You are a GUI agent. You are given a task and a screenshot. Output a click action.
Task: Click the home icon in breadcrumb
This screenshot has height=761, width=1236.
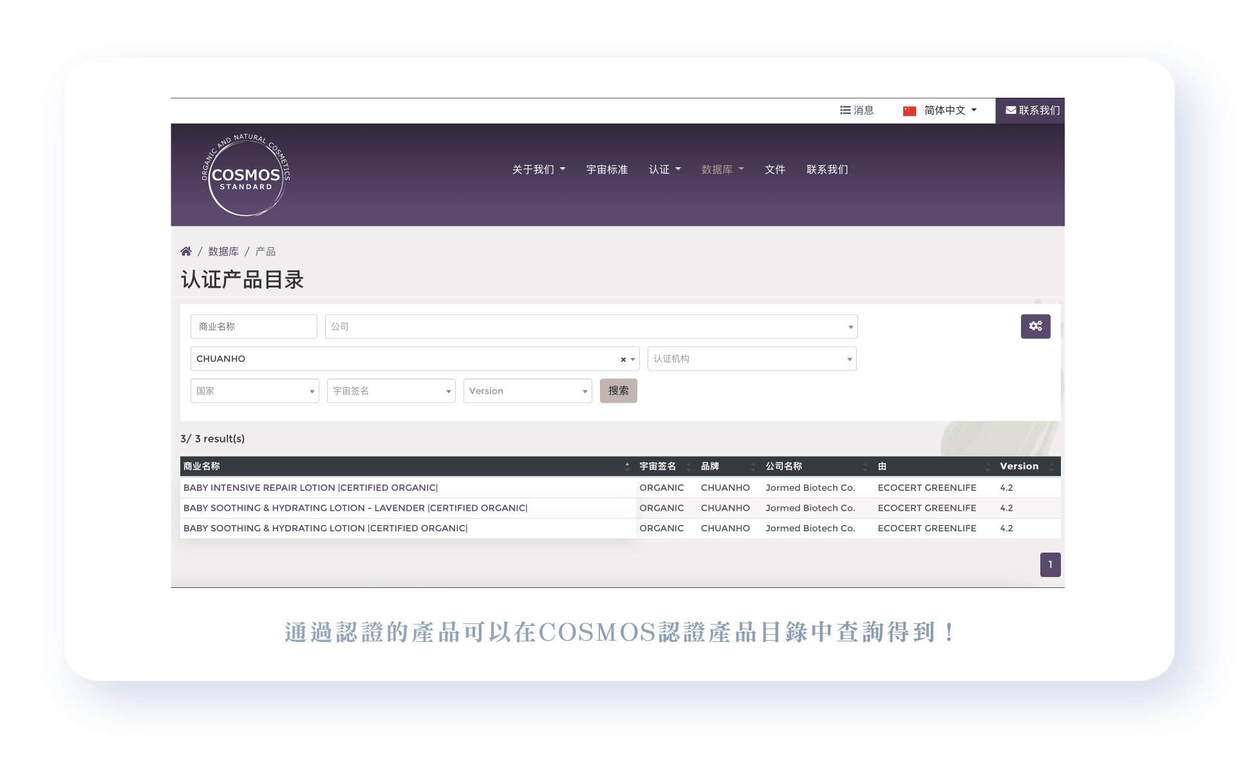(185, 252)
